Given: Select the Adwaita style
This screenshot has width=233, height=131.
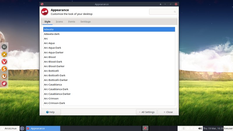Looking at the screenshot, I should (x=109, y=29).
